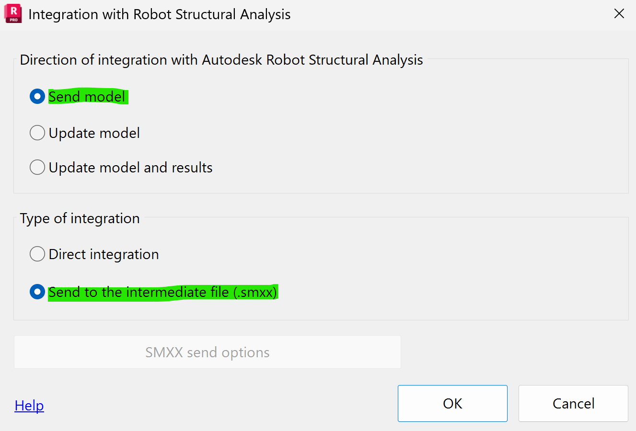Click the SMXX send options button

point(208,352)
